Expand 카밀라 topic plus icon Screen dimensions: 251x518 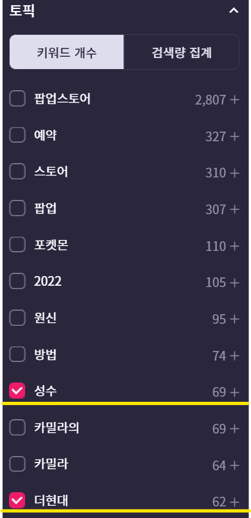pyautogui.click(x=234, y=466)
